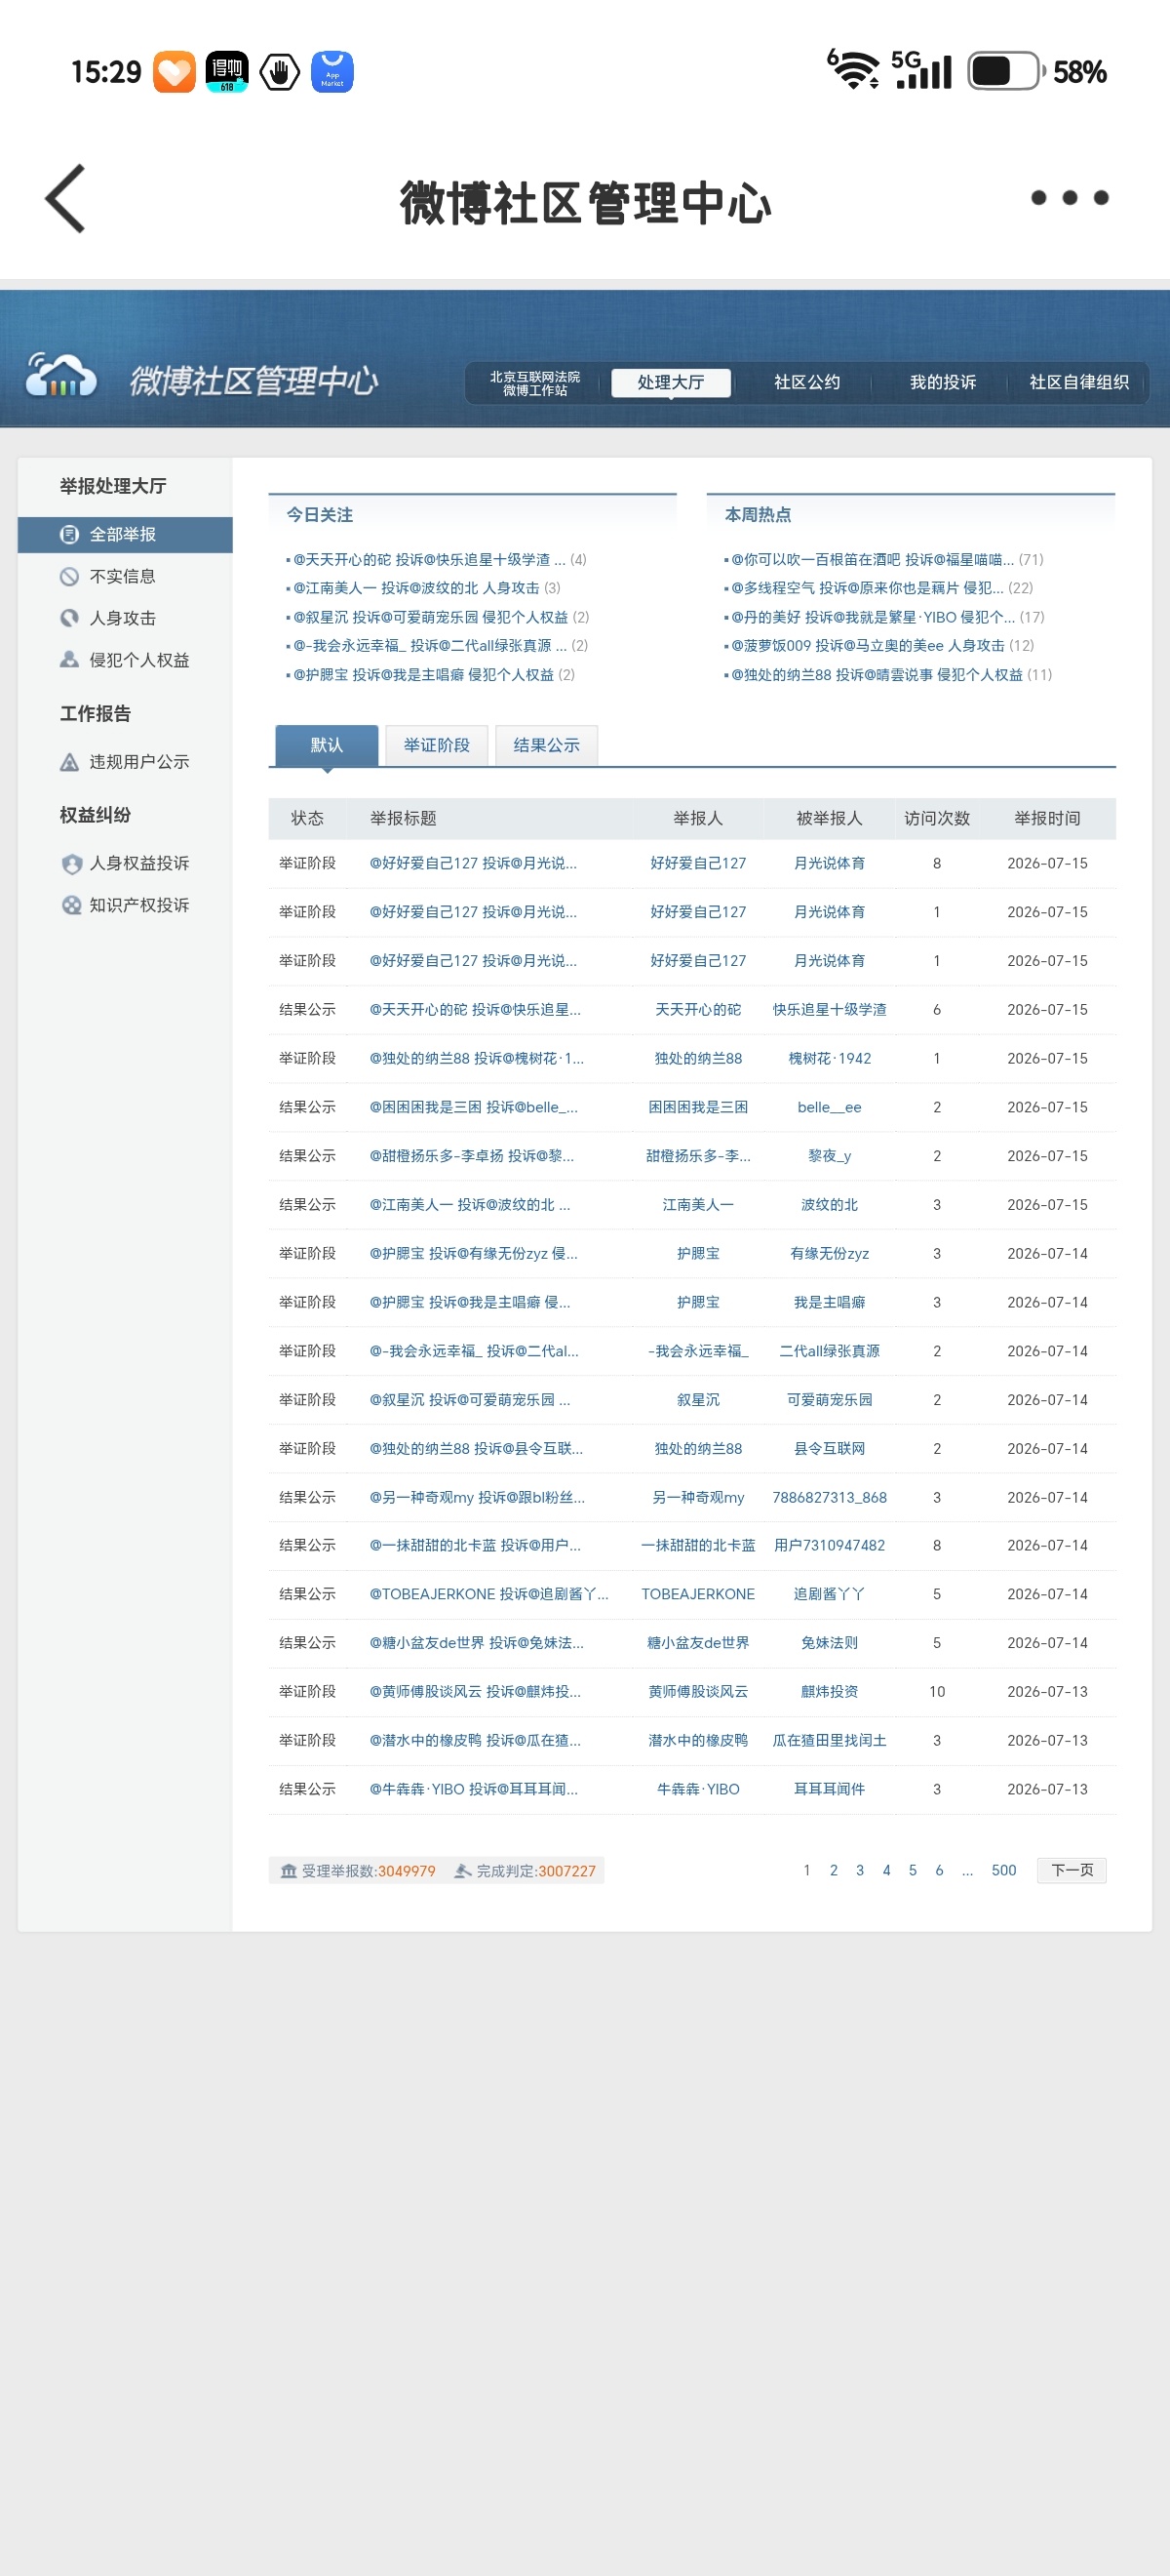Click 举报时间 column header
This screenshot has height=2576, width=1170.
(1047, 819)
